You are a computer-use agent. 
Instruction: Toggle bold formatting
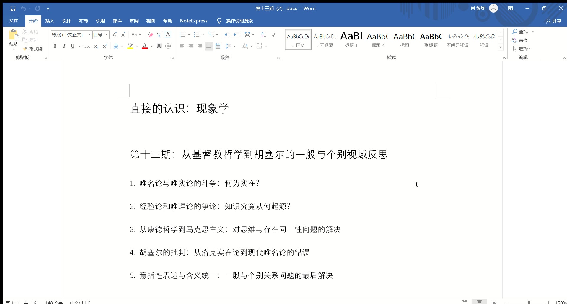tap(55, 46)
